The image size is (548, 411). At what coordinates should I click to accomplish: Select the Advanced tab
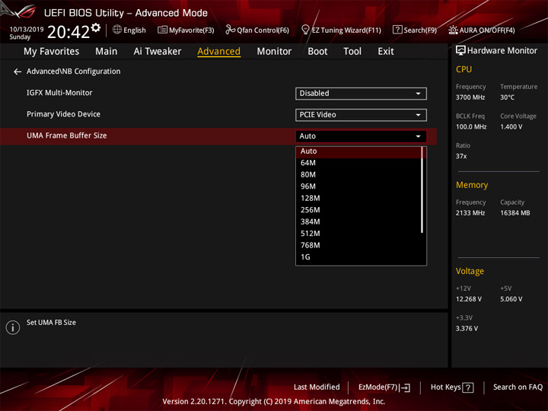pyautogui.click(x=218, y=52)
